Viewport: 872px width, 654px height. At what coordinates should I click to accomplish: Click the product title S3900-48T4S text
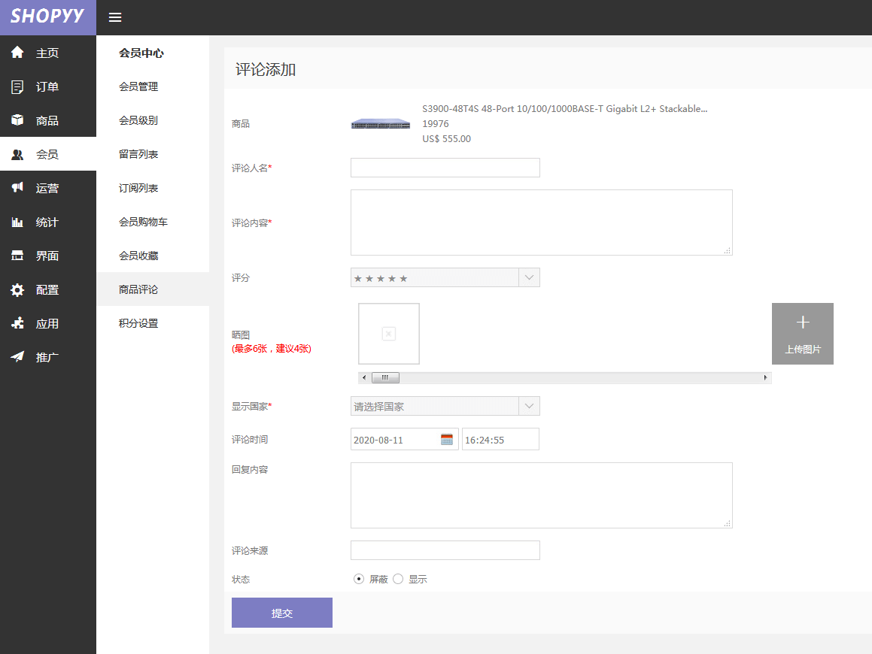(x=564, y=109)
